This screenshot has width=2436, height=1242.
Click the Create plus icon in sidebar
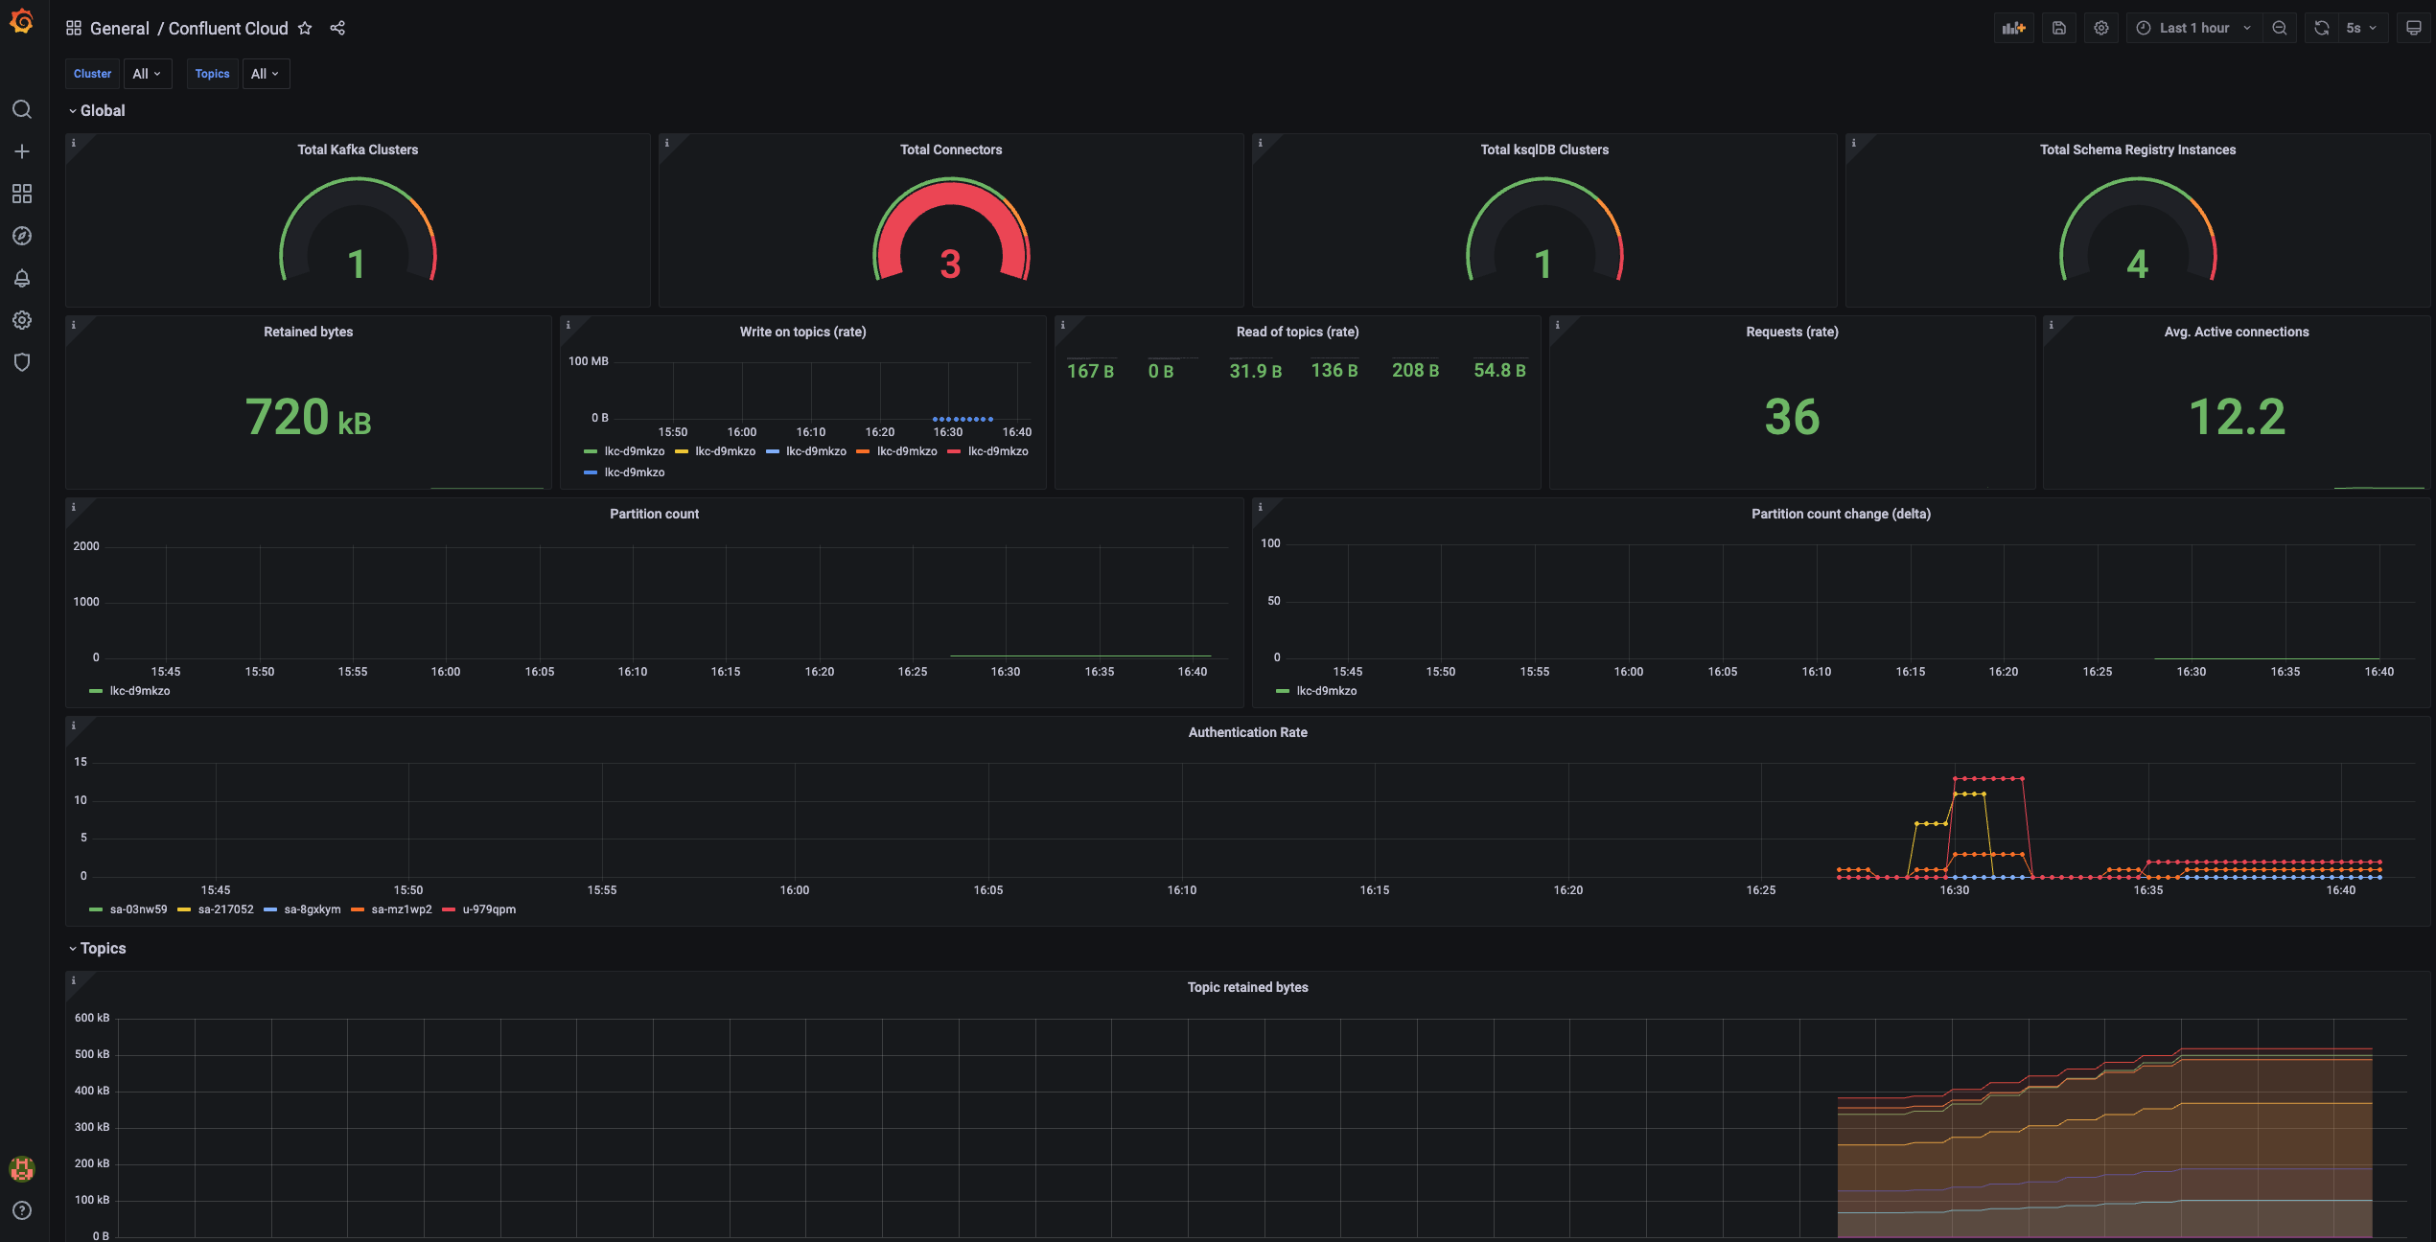click(x=22, y=151)
